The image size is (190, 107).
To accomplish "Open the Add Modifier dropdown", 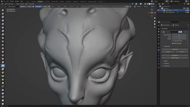I will point(175,29).
